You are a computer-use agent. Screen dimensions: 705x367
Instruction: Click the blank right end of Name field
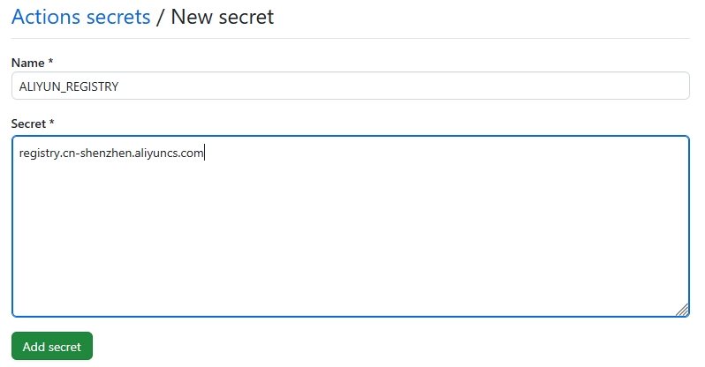[574, 86]
